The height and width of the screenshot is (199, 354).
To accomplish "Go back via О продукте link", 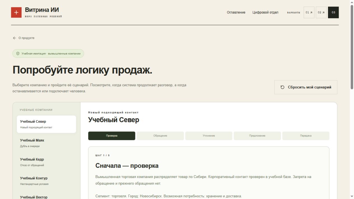I will (x=24, y=38).
